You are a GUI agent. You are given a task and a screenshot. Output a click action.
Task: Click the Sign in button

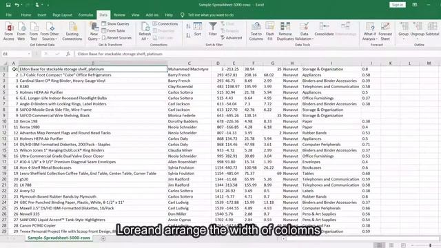pos(398,5)
